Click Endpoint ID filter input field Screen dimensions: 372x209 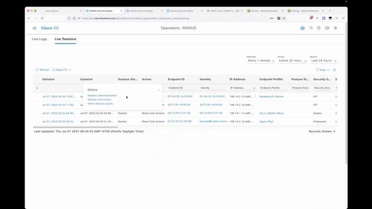tap(181, 88)
